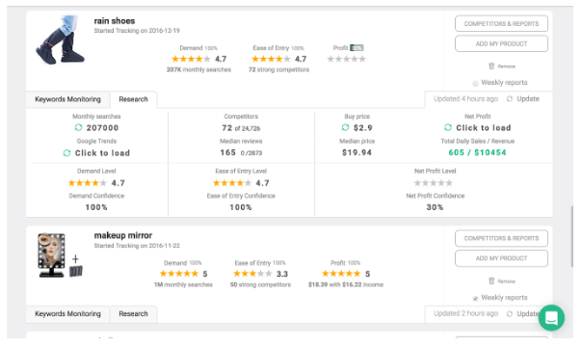582x347 pixels.
Task: Click Add My Product for rain shoes
Action: point(501,43)
